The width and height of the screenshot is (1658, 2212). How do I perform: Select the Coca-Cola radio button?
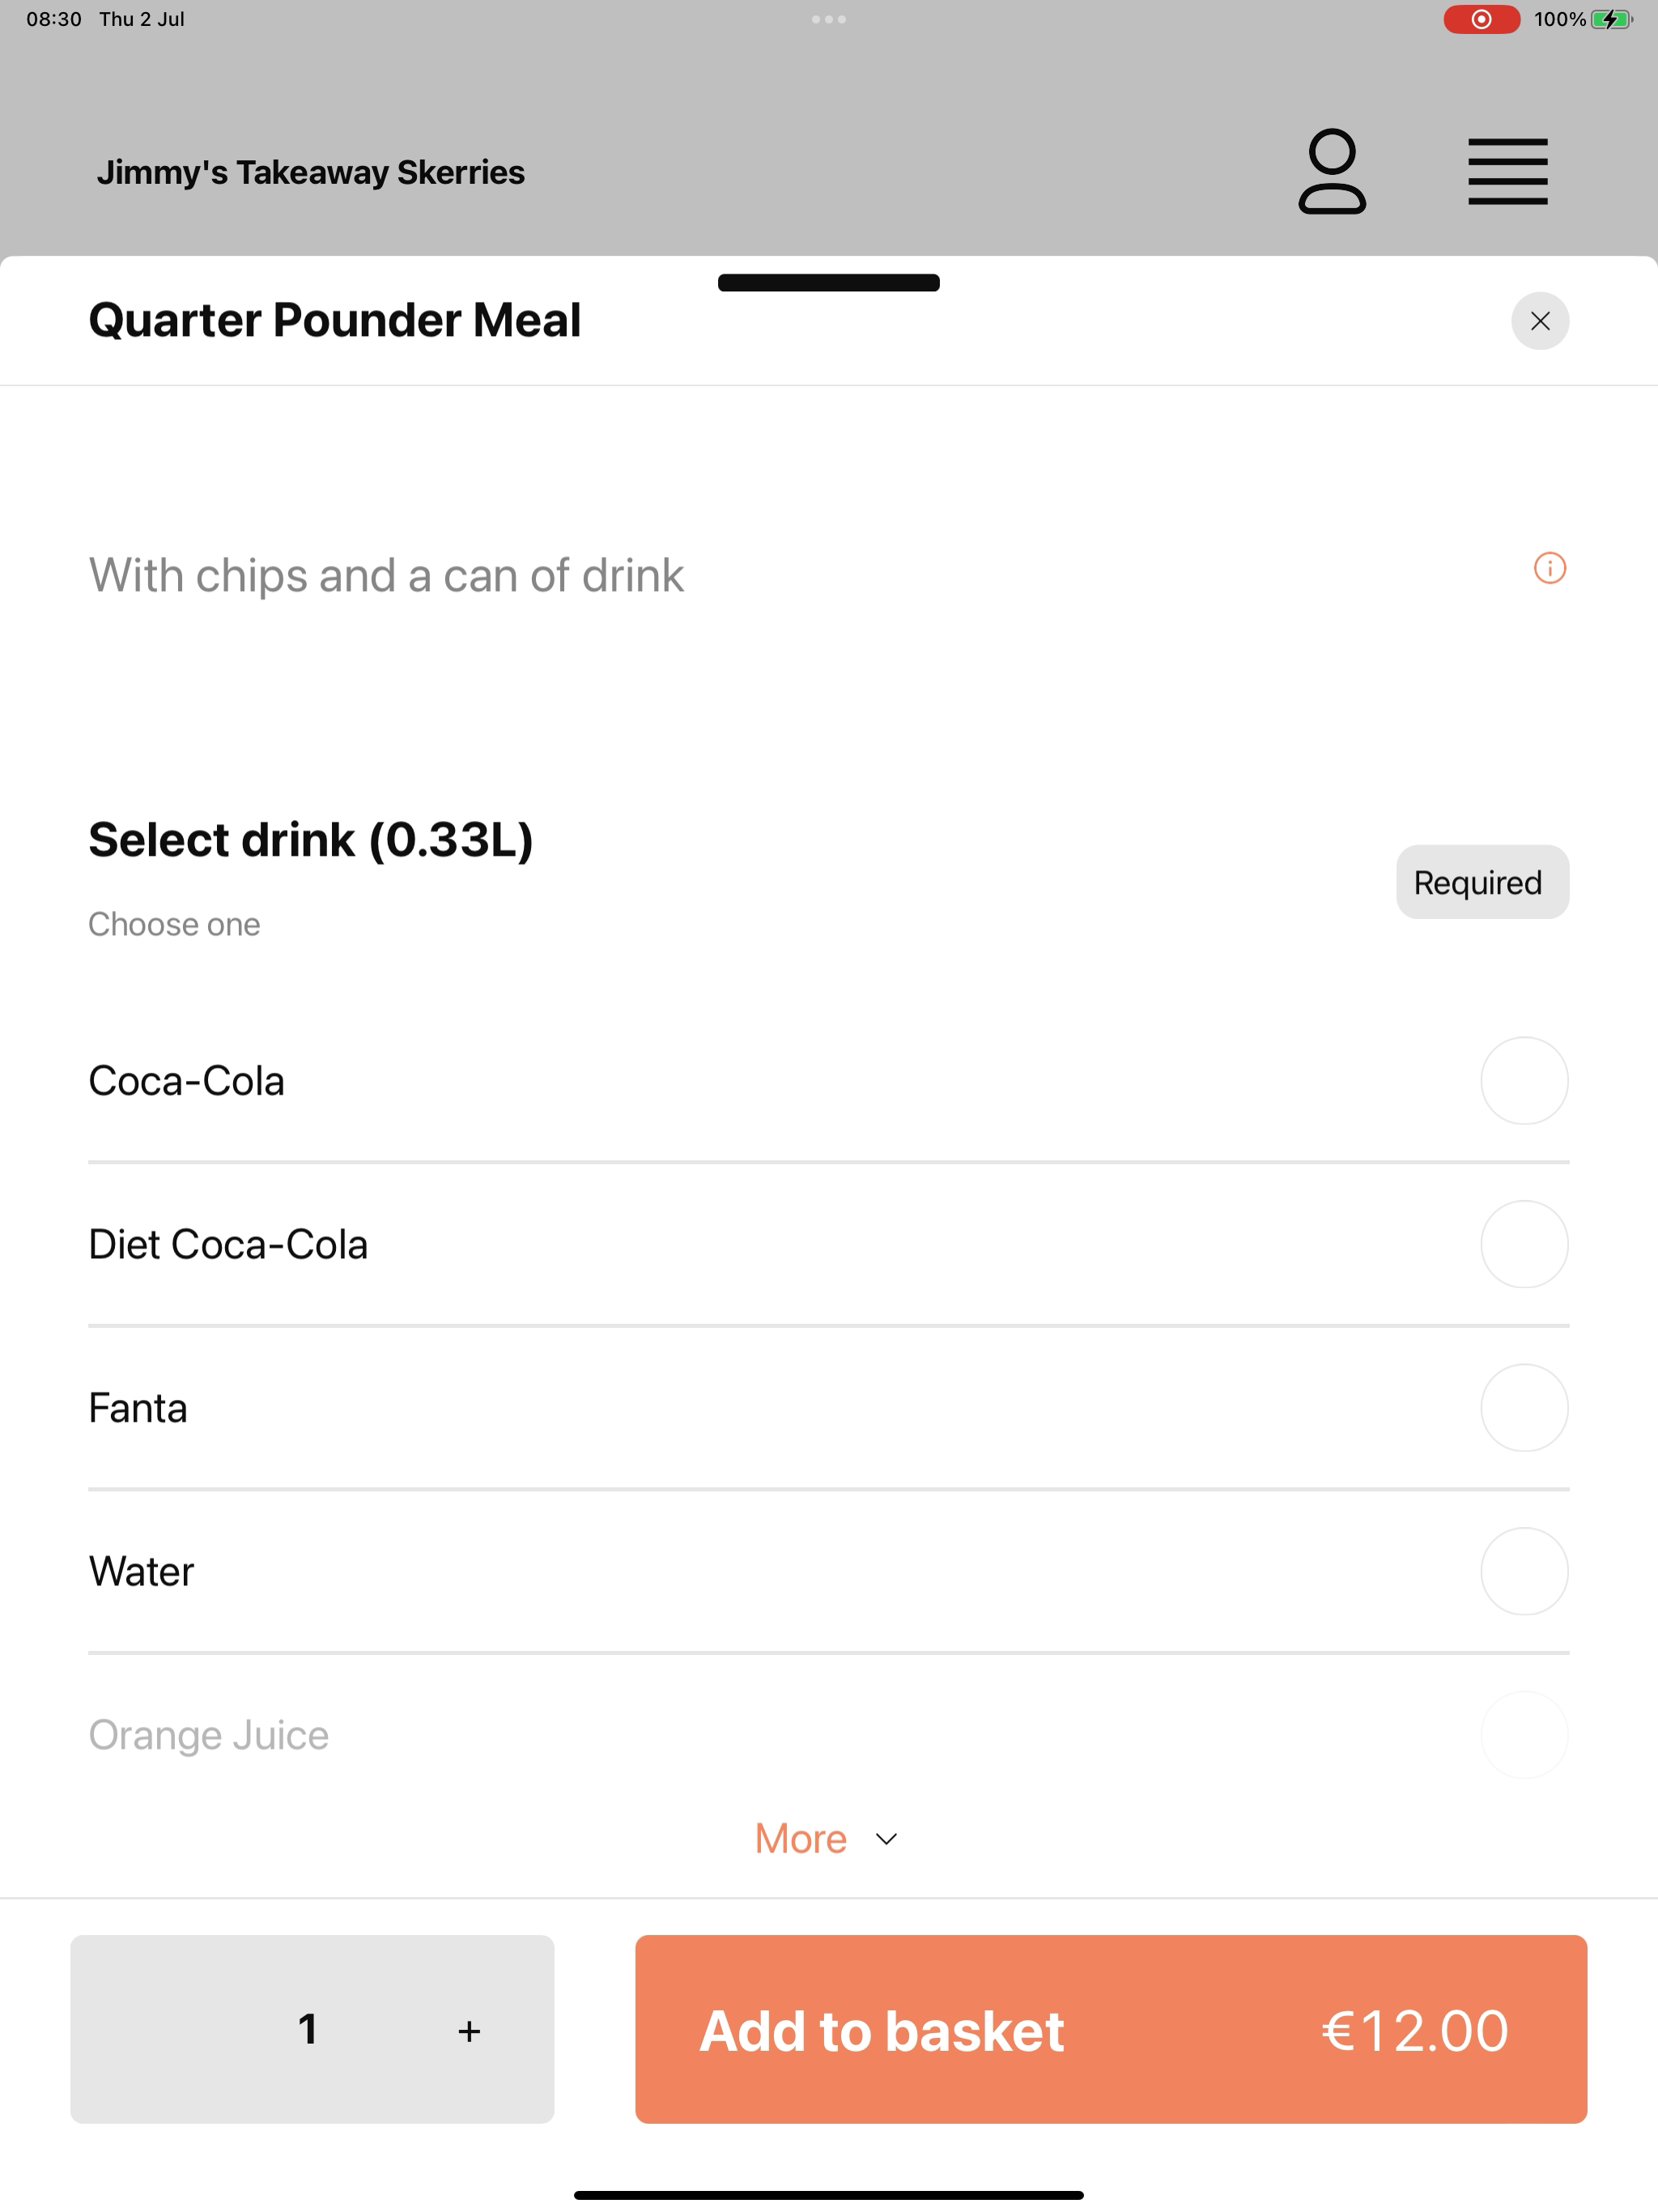[x=1524, y=1081]
